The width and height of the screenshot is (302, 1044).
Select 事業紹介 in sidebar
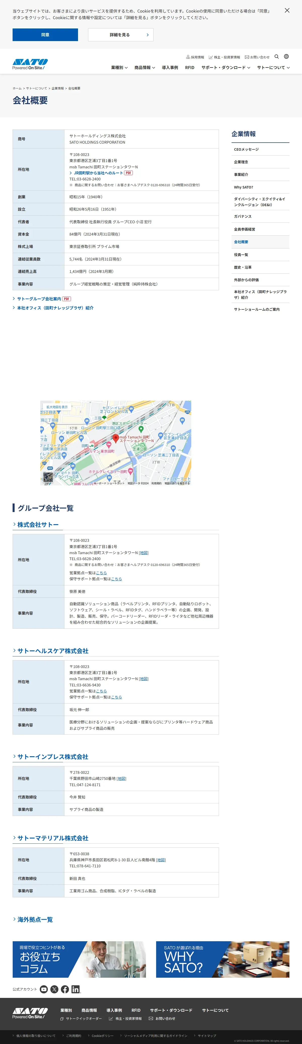click(x=260, y=175)
